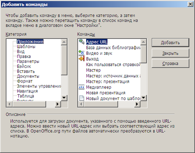Select Мастер: презентация command
Viewport: 195px width, 153px height.
coord(108,82)
